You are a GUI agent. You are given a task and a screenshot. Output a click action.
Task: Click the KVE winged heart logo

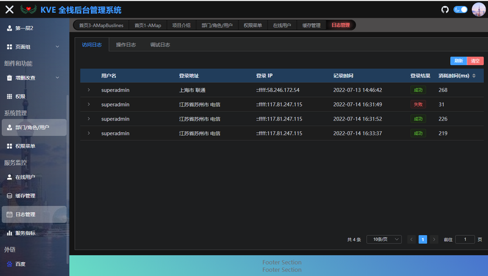[x=28, y=10]
